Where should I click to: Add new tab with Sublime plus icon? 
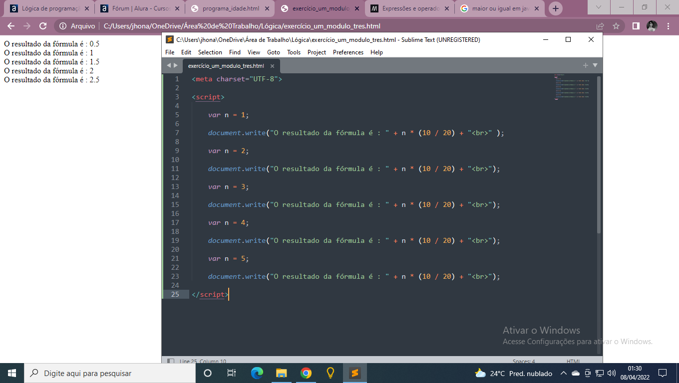point(586,65)
